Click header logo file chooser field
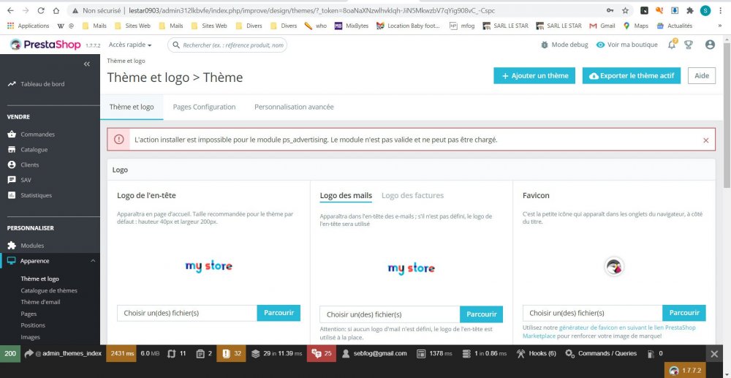Image resolution: width=731 pixels, height=378 pixels. point(187,313)
